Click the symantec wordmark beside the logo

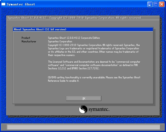[x=99, y=110]
